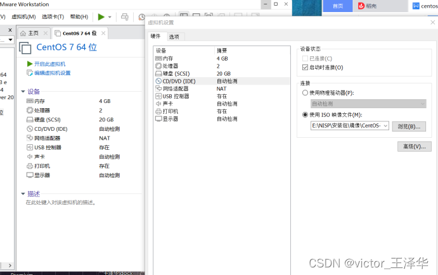Screen dimensions: 438x275
Task: Click the 处理器 icon in VM summary
Action: (x=30, y=111)
